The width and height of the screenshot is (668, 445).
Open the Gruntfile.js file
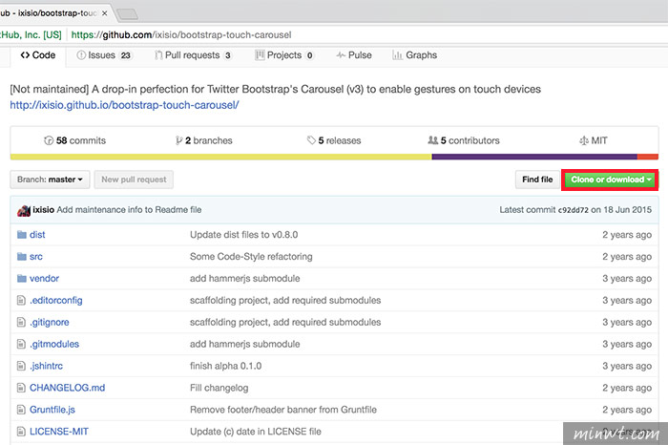pyautogui.click(x=52, y=410)
